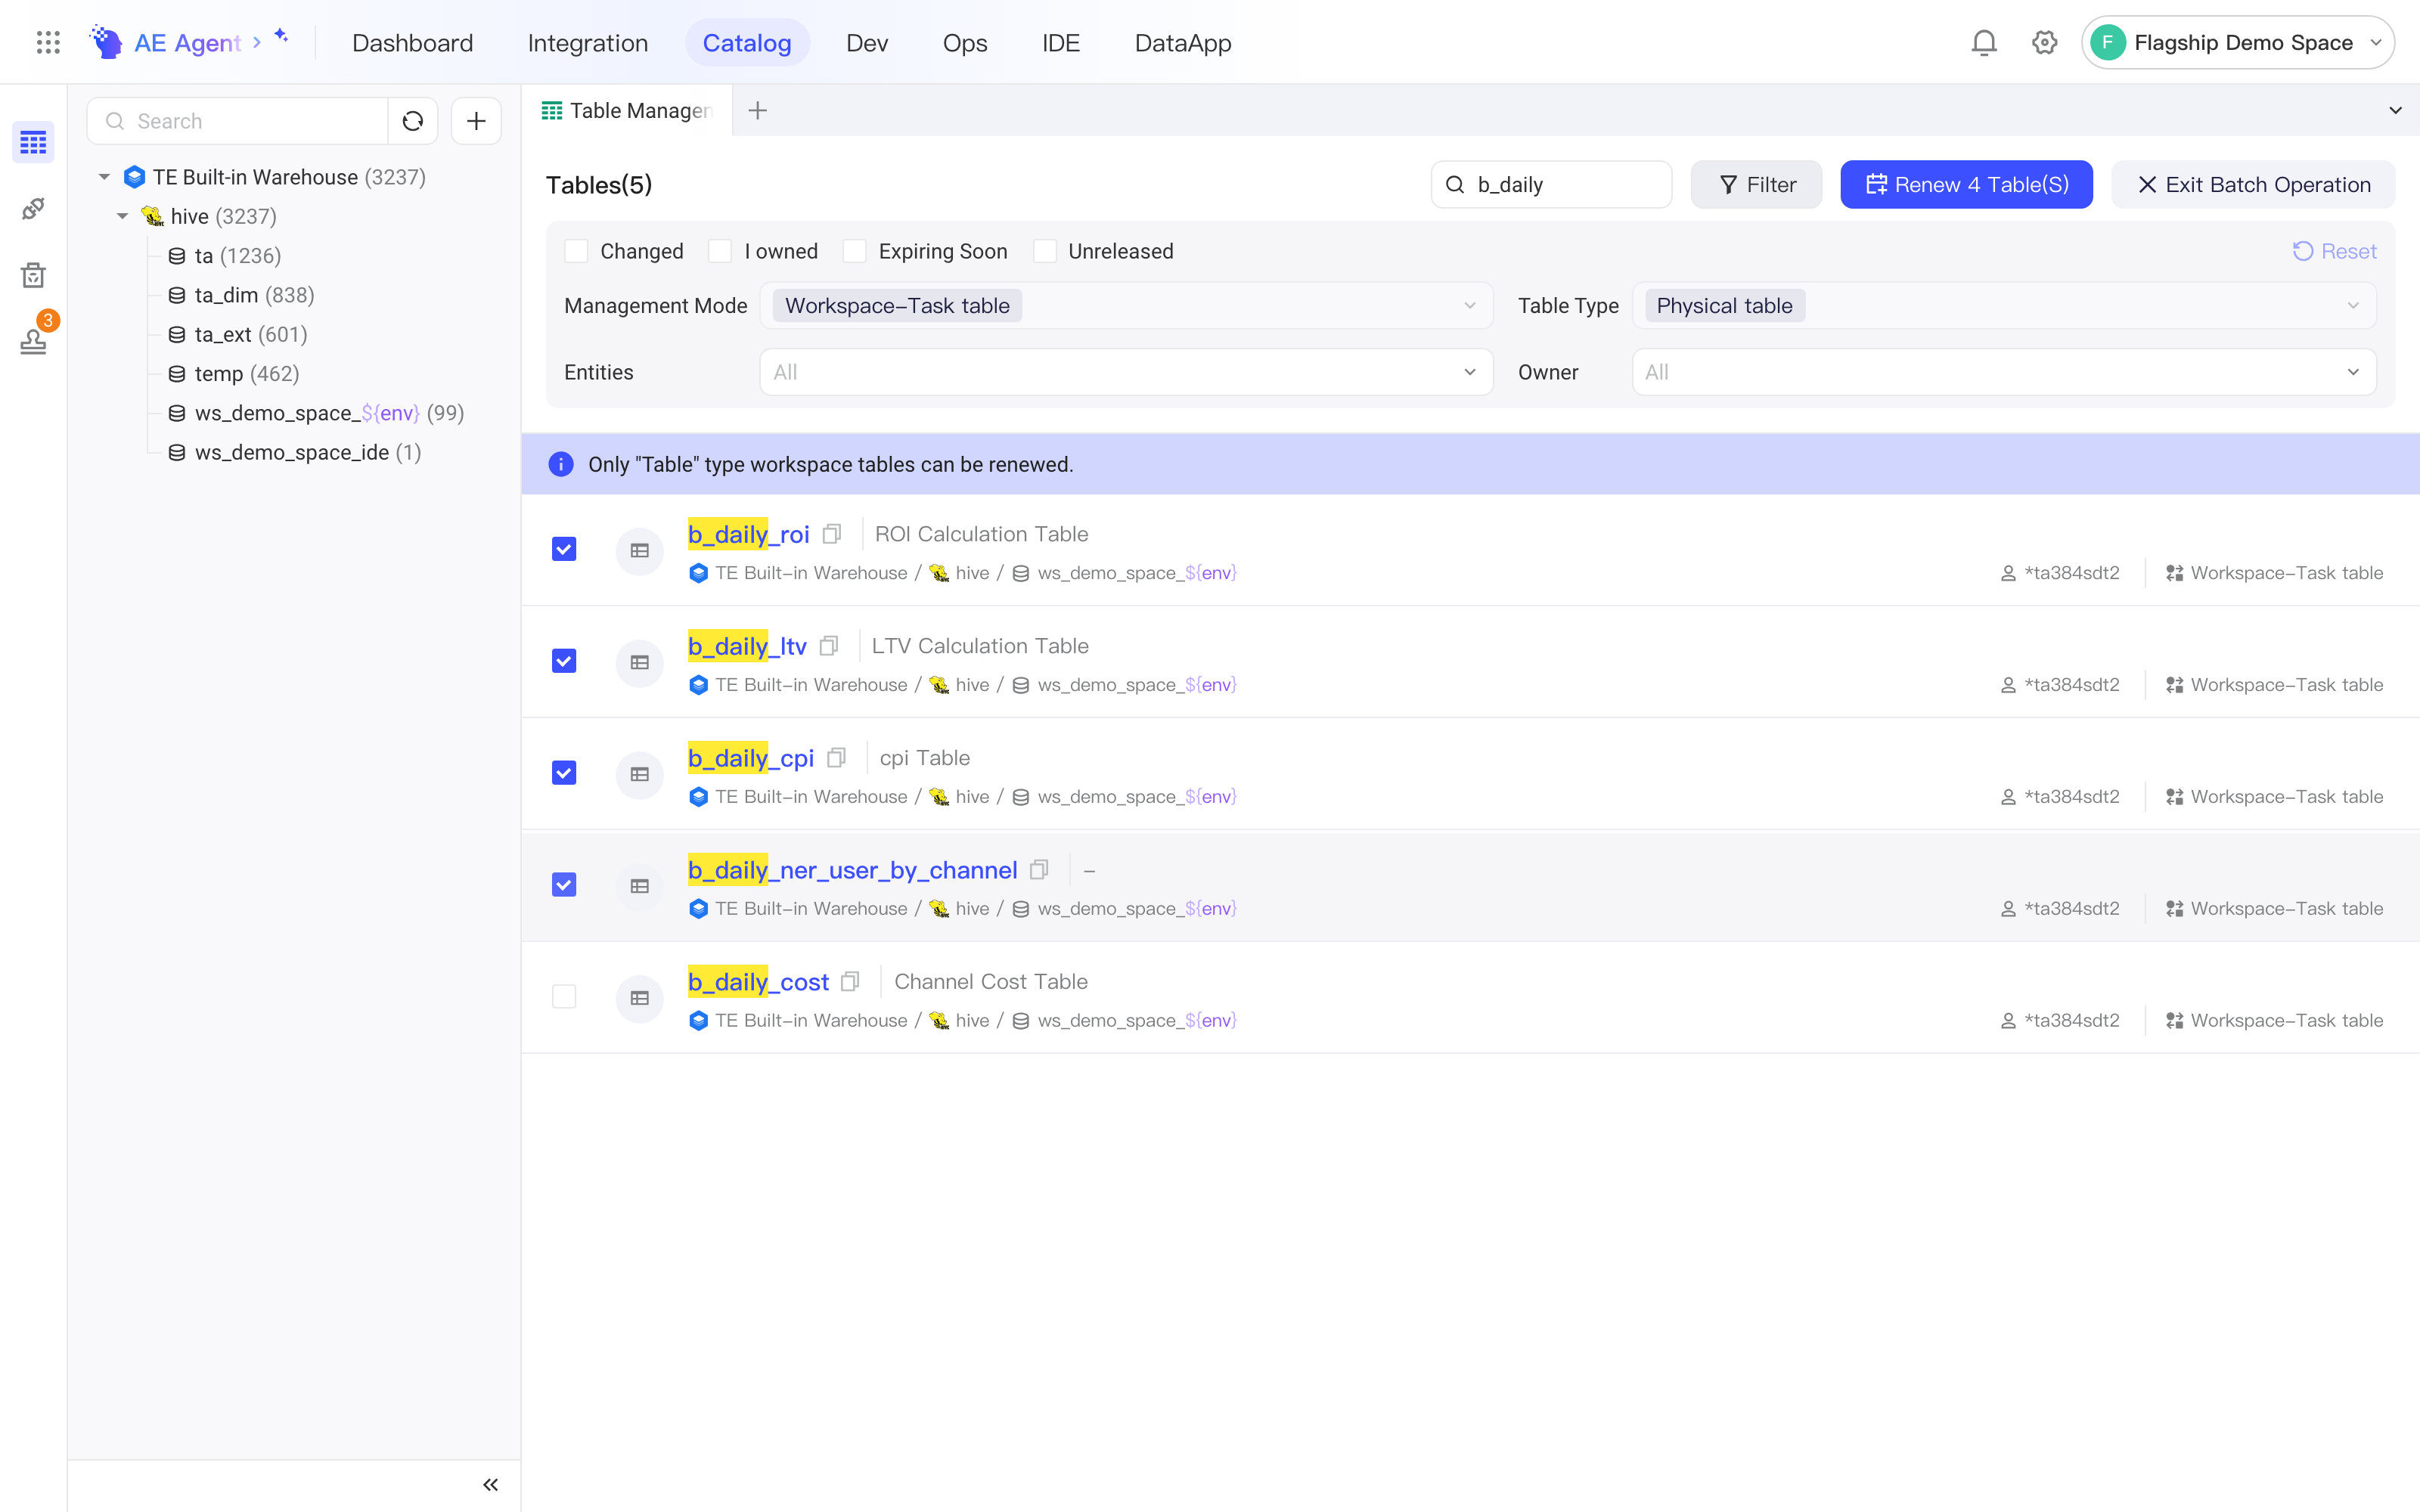
Task: Copy the b_daily_ltv table name
Action: pos(829,646)
